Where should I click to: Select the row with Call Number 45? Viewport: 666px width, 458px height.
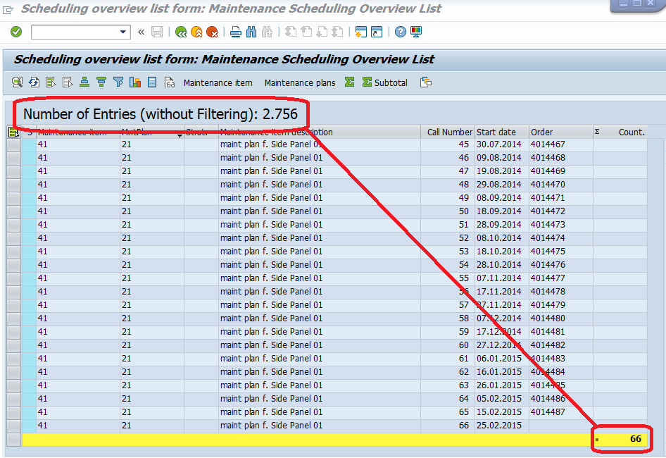click(13, 144)
